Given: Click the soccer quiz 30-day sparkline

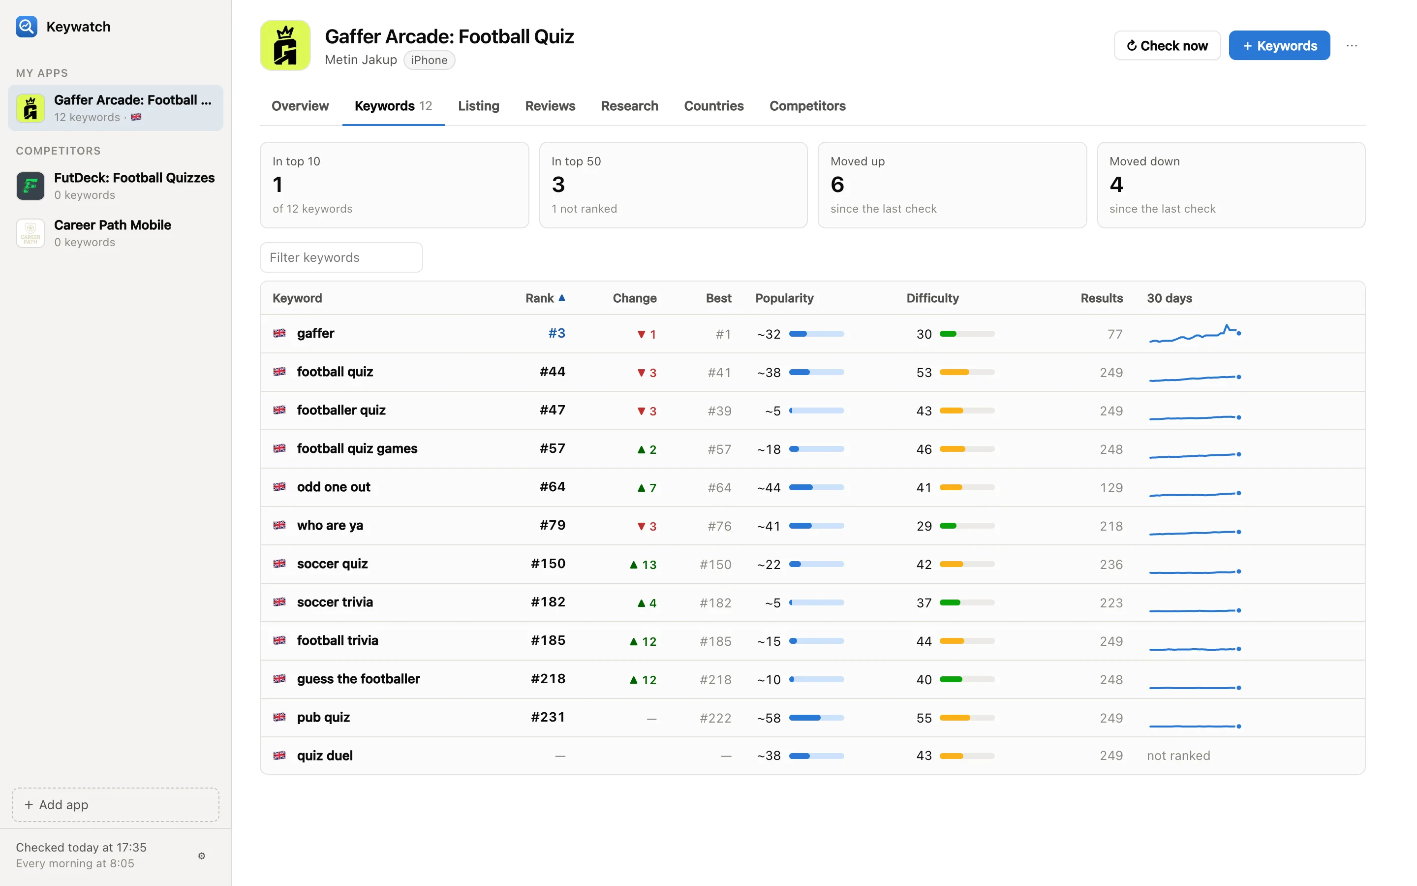Looking at the screenshot, I should pos(1195,571).
